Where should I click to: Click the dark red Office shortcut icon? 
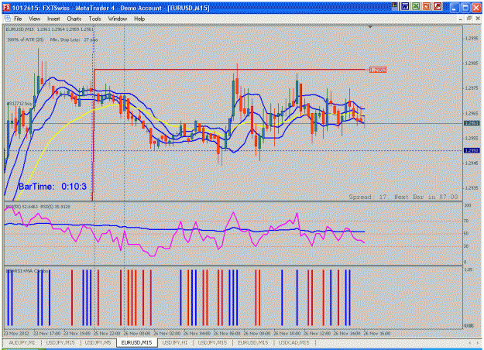pos(438,6)
